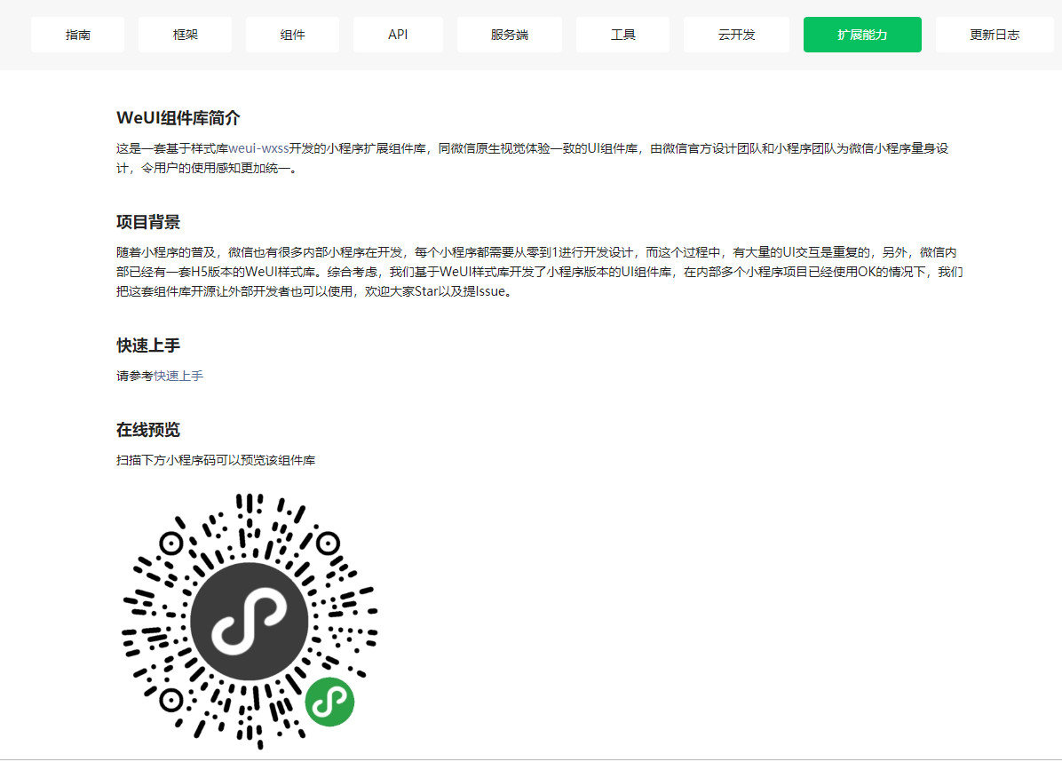
Task: Open the 更新日志 tab
Action: 995,35
